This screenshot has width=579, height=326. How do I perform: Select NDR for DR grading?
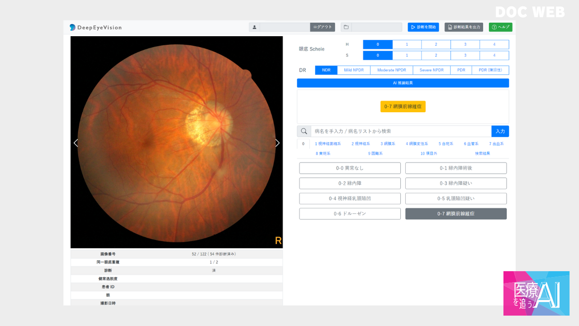[326, 70]
